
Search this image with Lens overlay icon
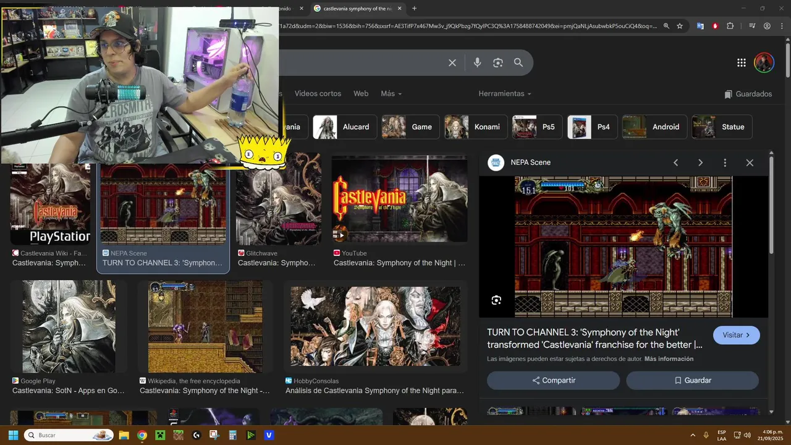click(496, 300)
